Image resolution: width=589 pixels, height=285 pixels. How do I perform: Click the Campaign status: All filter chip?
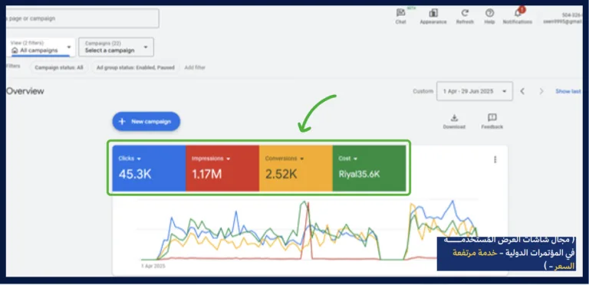(x=59, y=68)
